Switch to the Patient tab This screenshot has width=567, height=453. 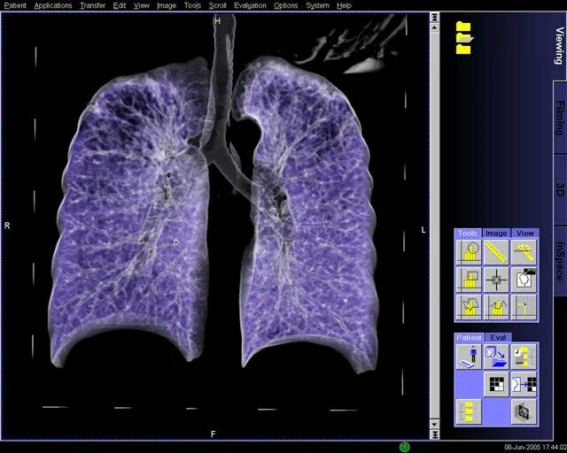pyautogui.click(x=469, y=338)
